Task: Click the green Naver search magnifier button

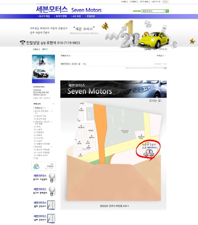Action: coord(167,11)
